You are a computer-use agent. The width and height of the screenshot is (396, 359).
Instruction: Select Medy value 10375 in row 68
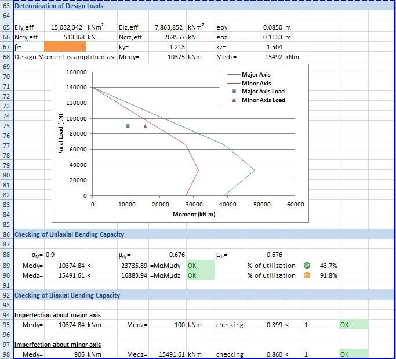[x=168, y=57]
